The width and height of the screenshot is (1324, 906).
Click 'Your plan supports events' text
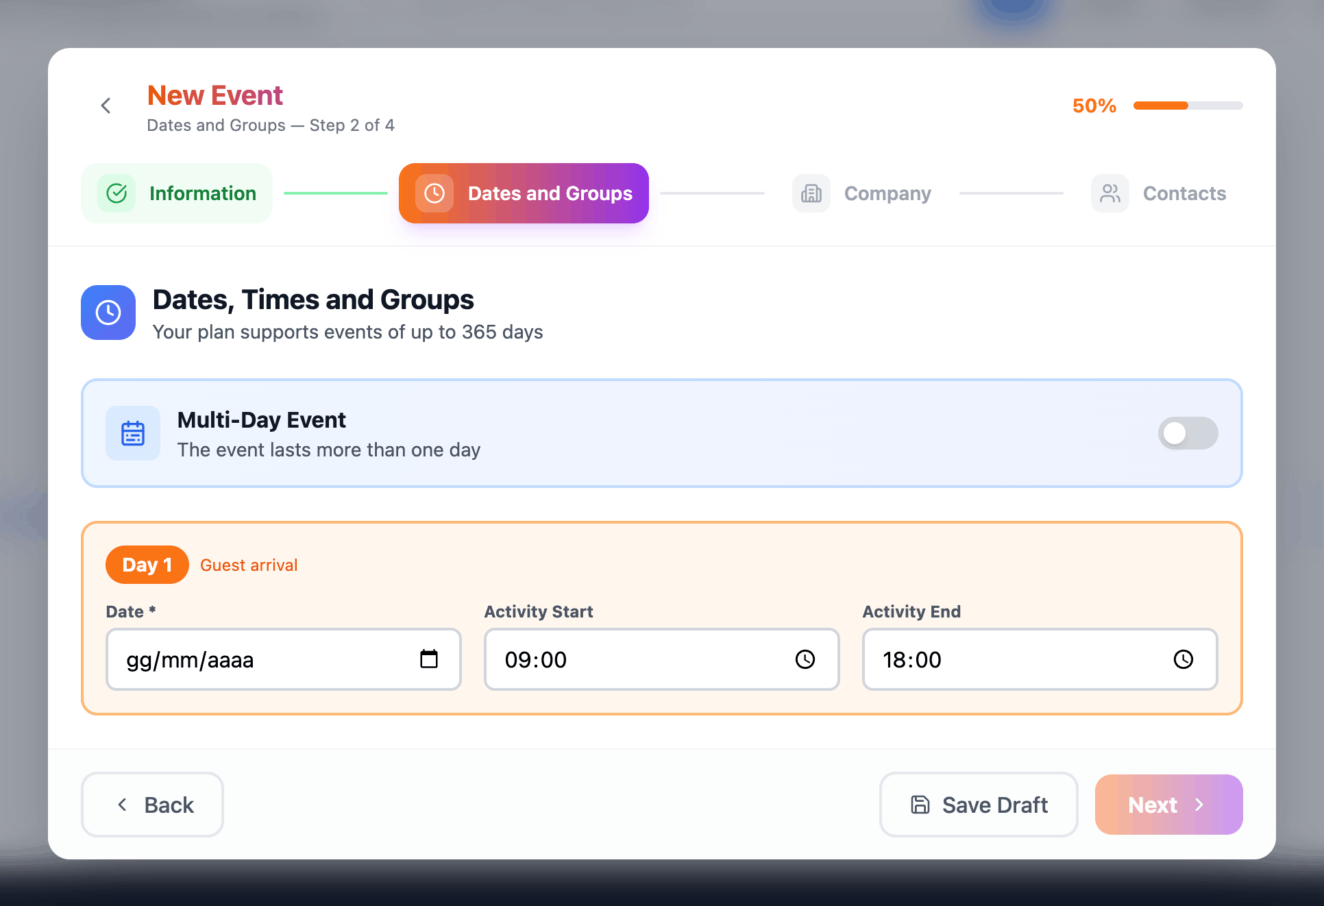click(x=348, y=332)
